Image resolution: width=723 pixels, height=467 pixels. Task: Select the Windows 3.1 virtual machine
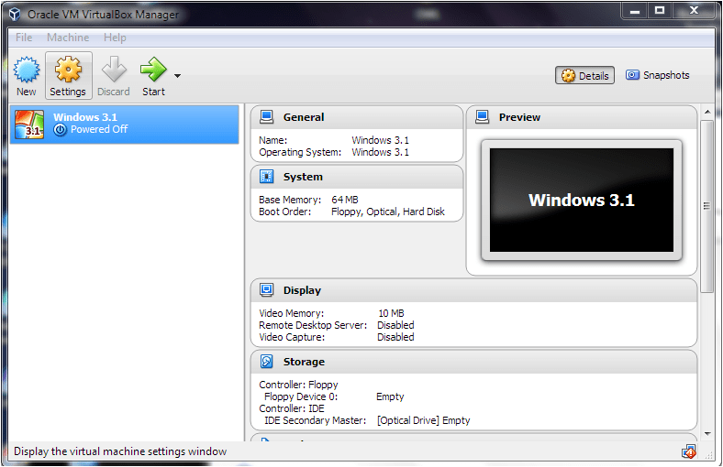point(125,124)
